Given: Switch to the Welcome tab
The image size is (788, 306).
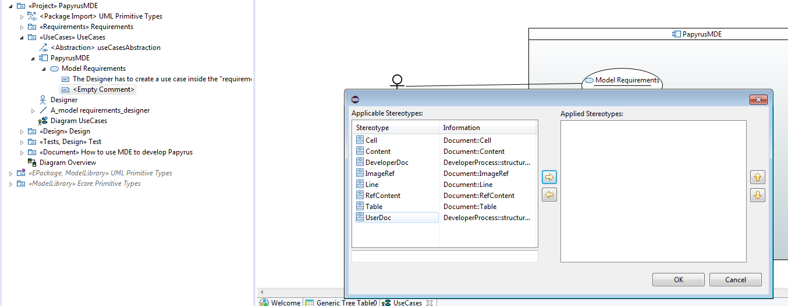Looking at the screenshot, I should coord(280,302).
